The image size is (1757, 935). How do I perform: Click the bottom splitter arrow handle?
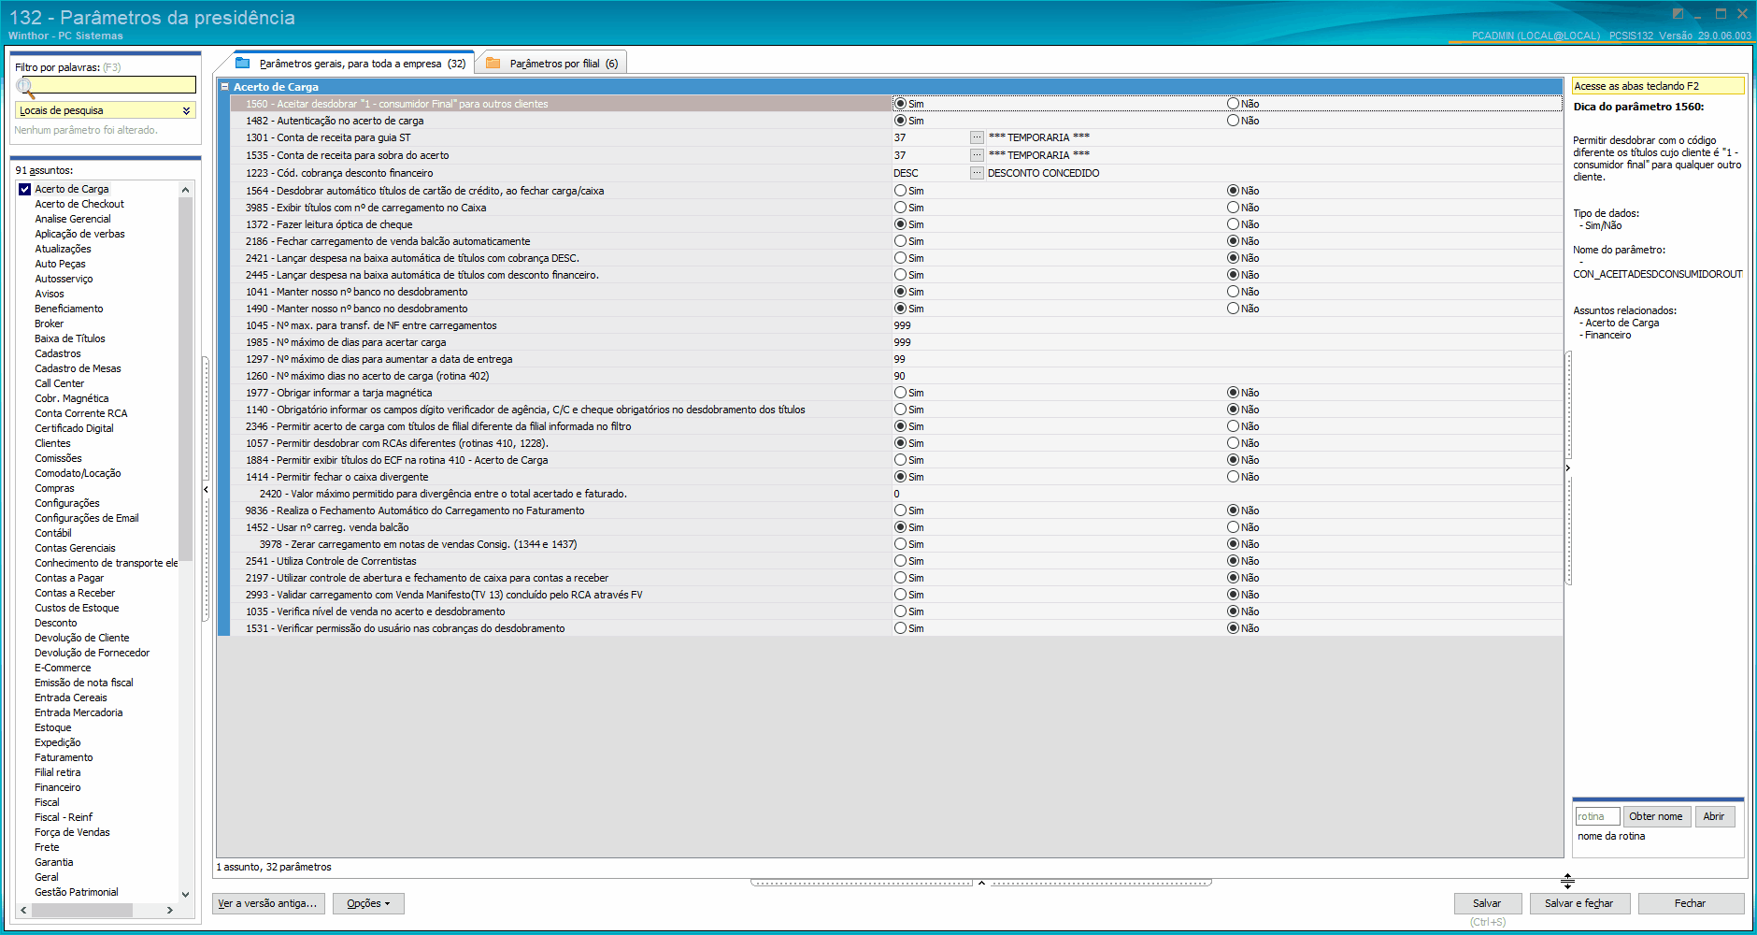pos(981,882)
